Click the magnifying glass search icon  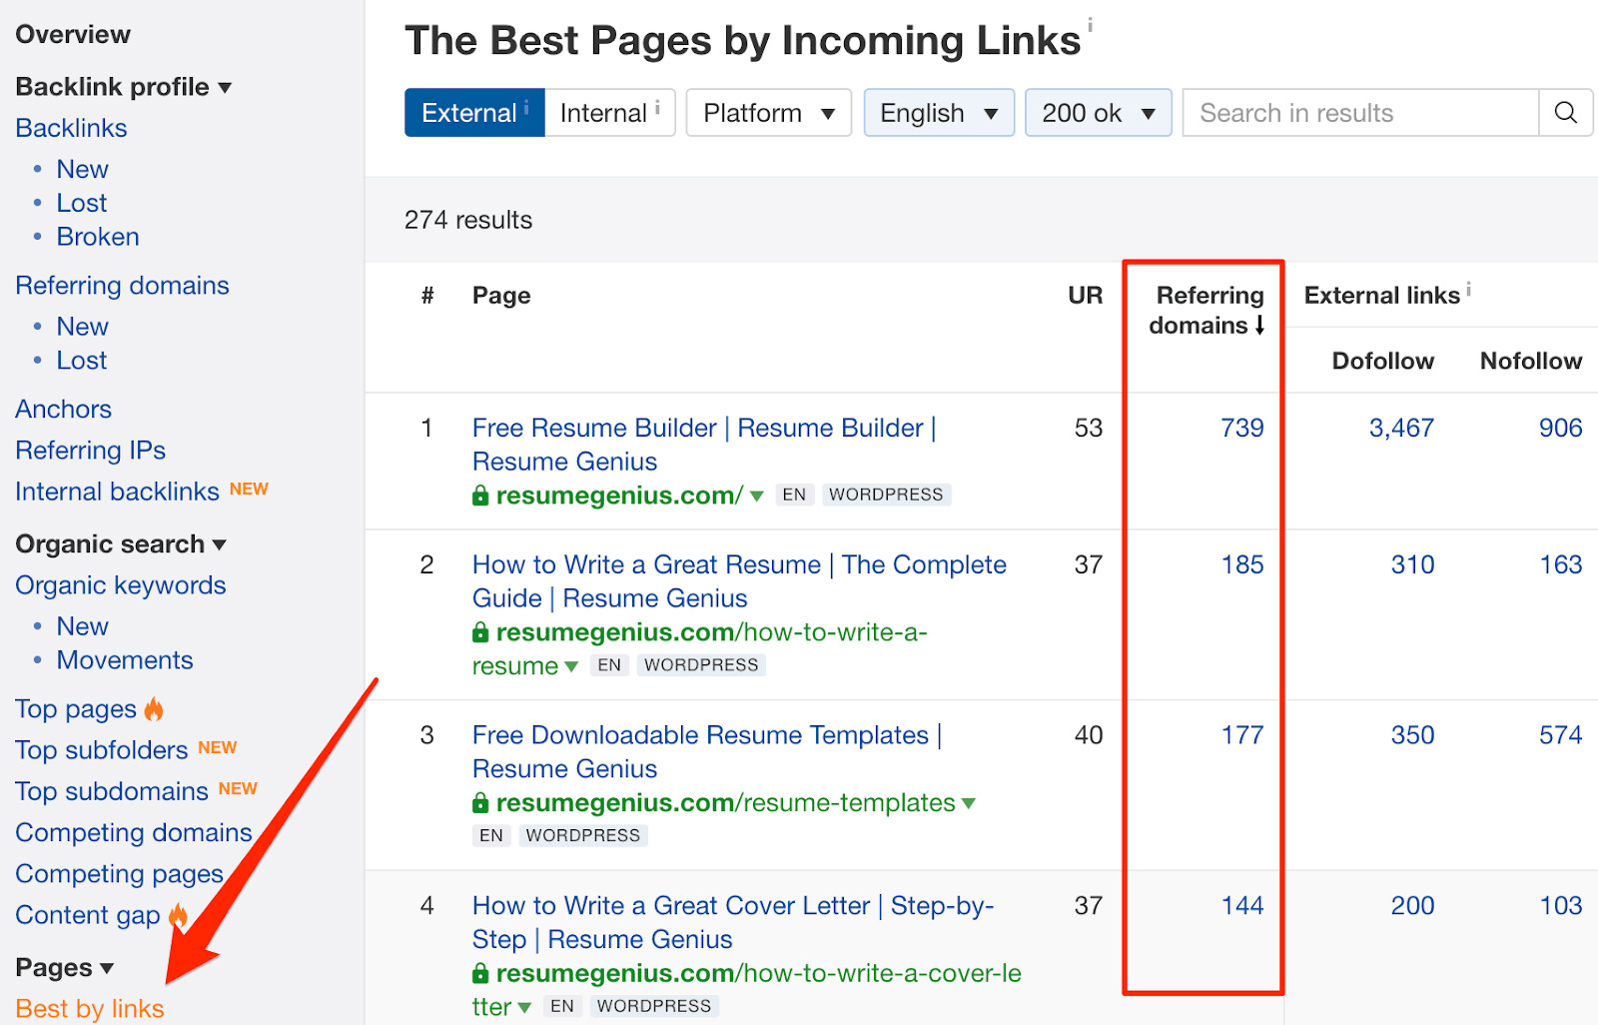(1565, 113)
